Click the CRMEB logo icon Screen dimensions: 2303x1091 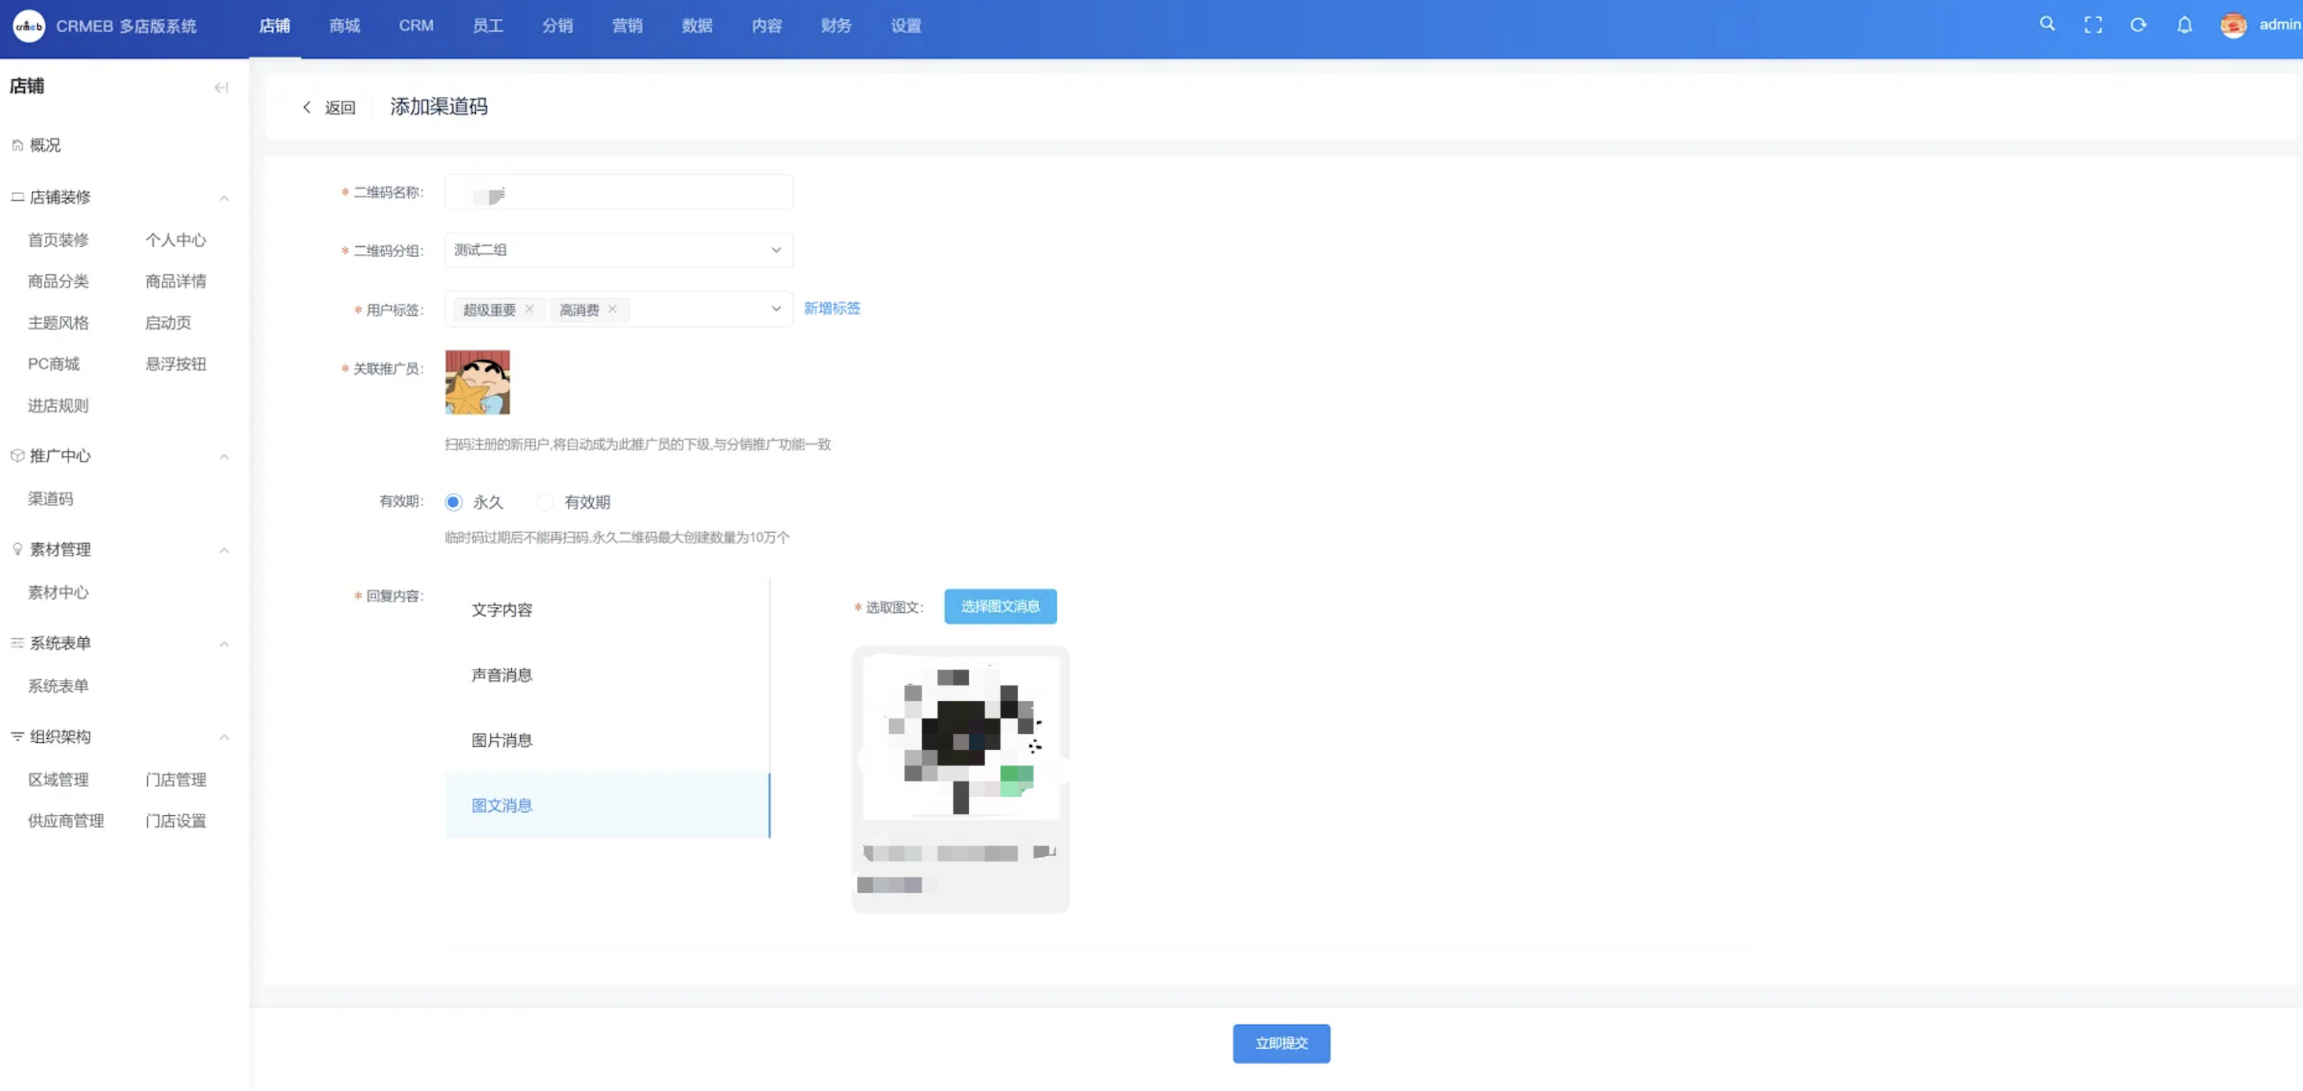tap(28, 26)
